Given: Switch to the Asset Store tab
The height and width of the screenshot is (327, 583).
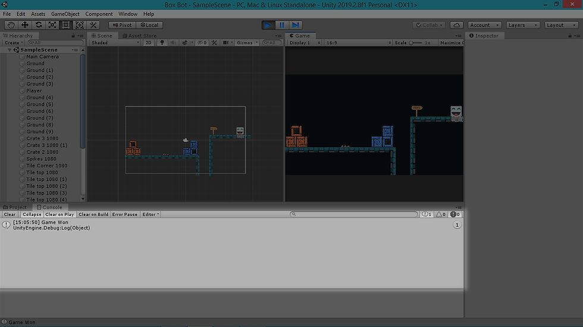Looking at the screenshot, I should tap(139, 36).
